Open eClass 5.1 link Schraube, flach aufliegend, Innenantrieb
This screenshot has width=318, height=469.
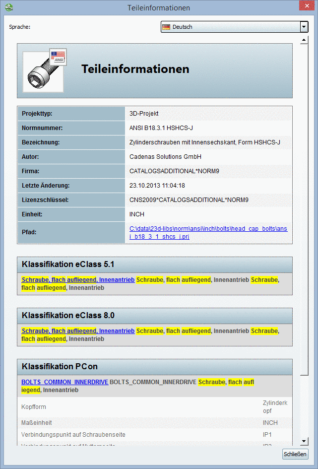tap(78, 280)
